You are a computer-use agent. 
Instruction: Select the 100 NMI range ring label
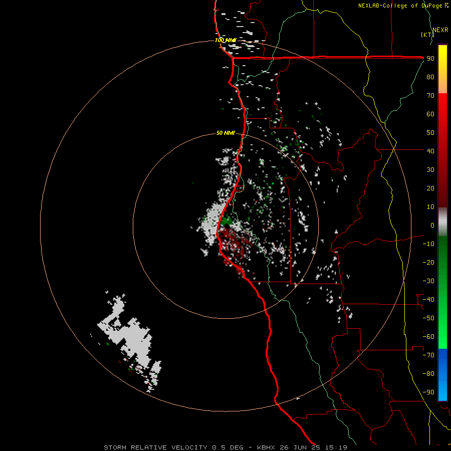point(225,40)
